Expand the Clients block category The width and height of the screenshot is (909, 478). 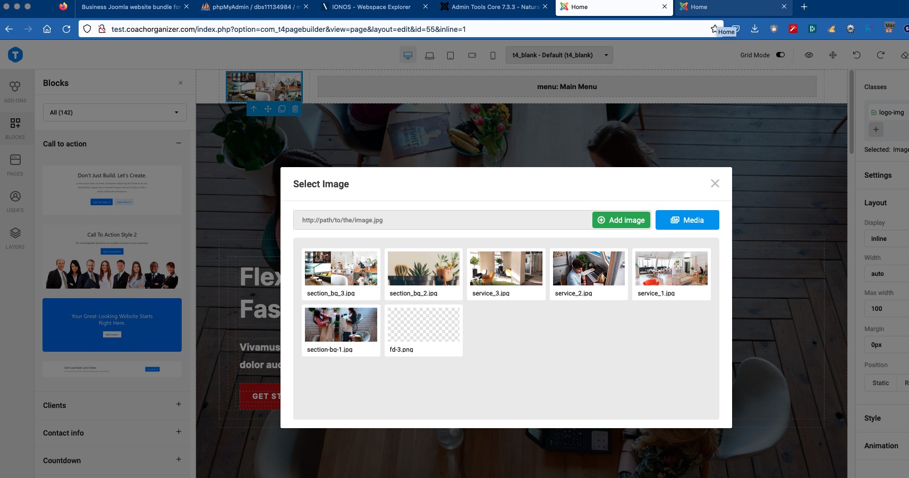pyautogui.click(x=179, y=404)
